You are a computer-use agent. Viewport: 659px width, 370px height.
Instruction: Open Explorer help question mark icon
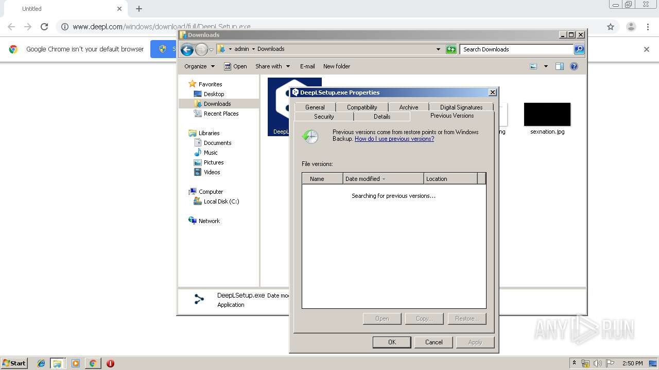click(574, 66)
